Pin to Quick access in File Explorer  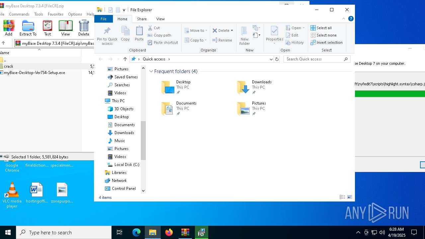click(107, 36)
